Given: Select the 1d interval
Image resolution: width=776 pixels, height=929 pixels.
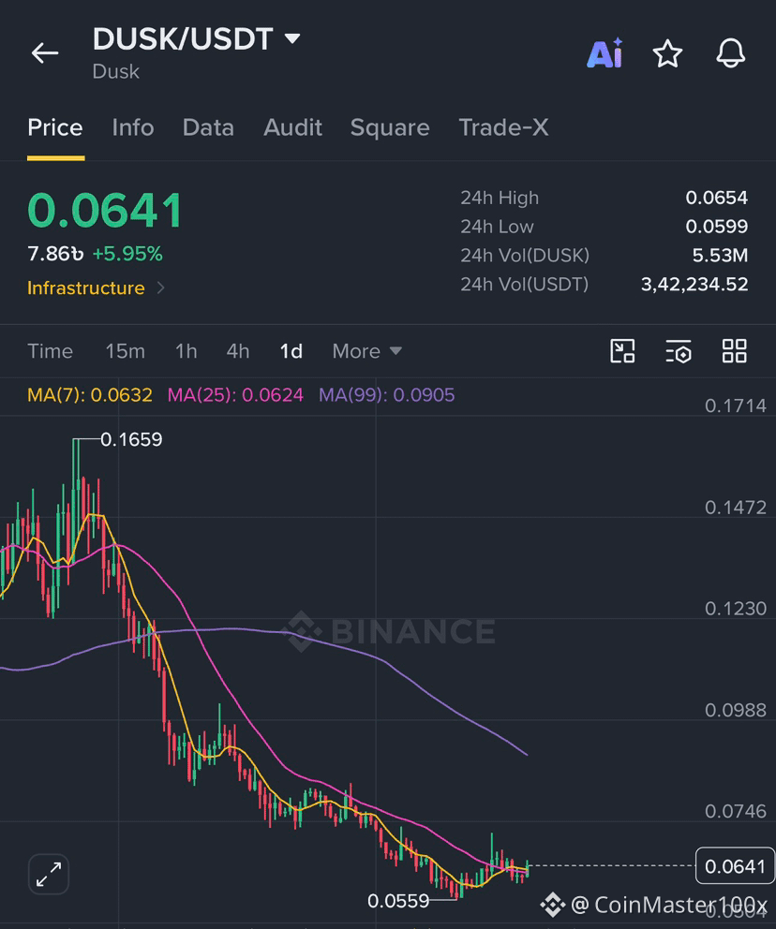Looking at the screenshot, I should coord(291,351).
